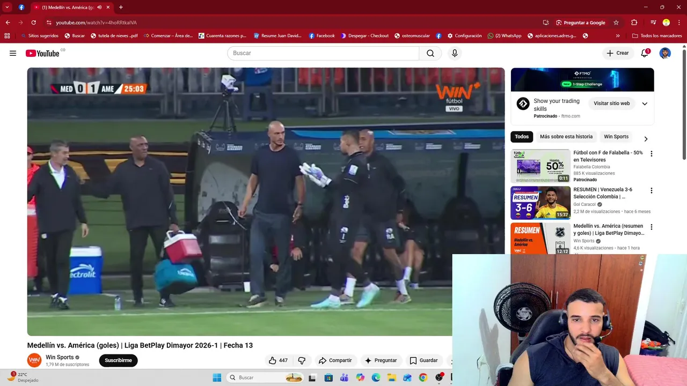The height and width of the screenshot is (386, 687).
Task: Click the browser address bar URL
Action: 97,23
